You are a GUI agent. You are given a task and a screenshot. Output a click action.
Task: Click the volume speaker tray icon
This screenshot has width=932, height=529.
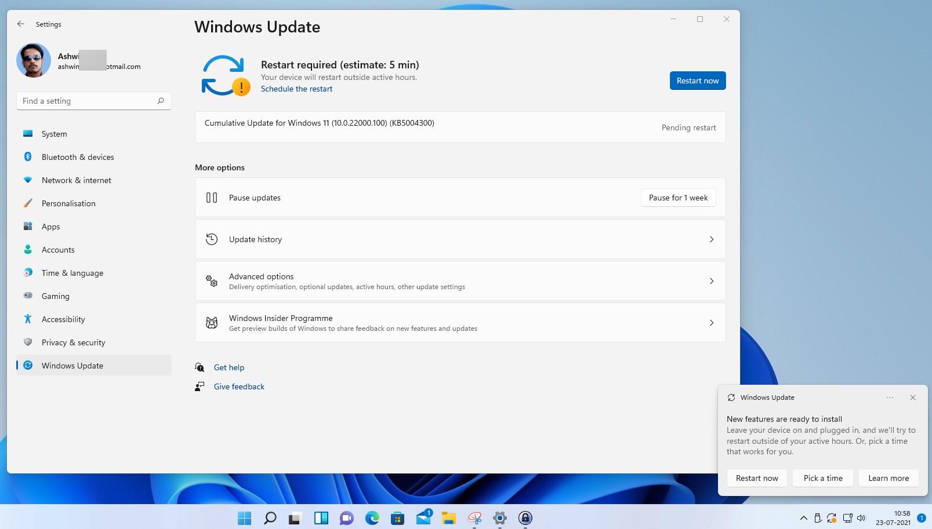[861, 518]
